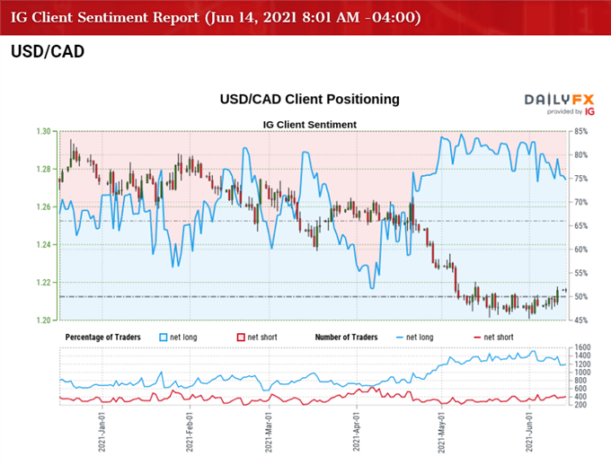Click the 2021-Feb-01 date label
611x465 pixels.
[x=190, y=433]
